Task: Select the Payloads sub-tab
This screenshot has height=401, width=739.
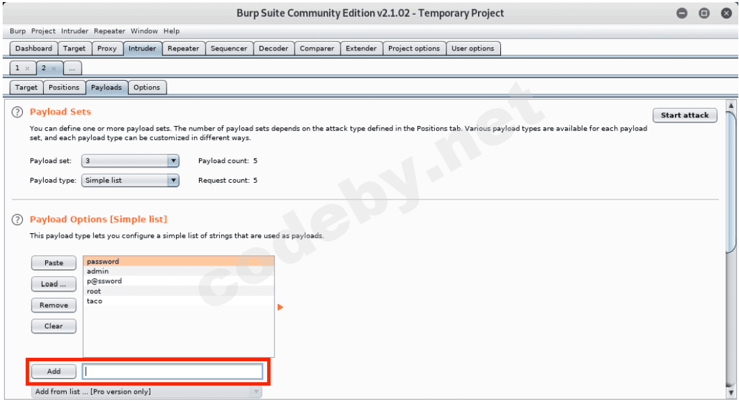Action: coord(107,88)
